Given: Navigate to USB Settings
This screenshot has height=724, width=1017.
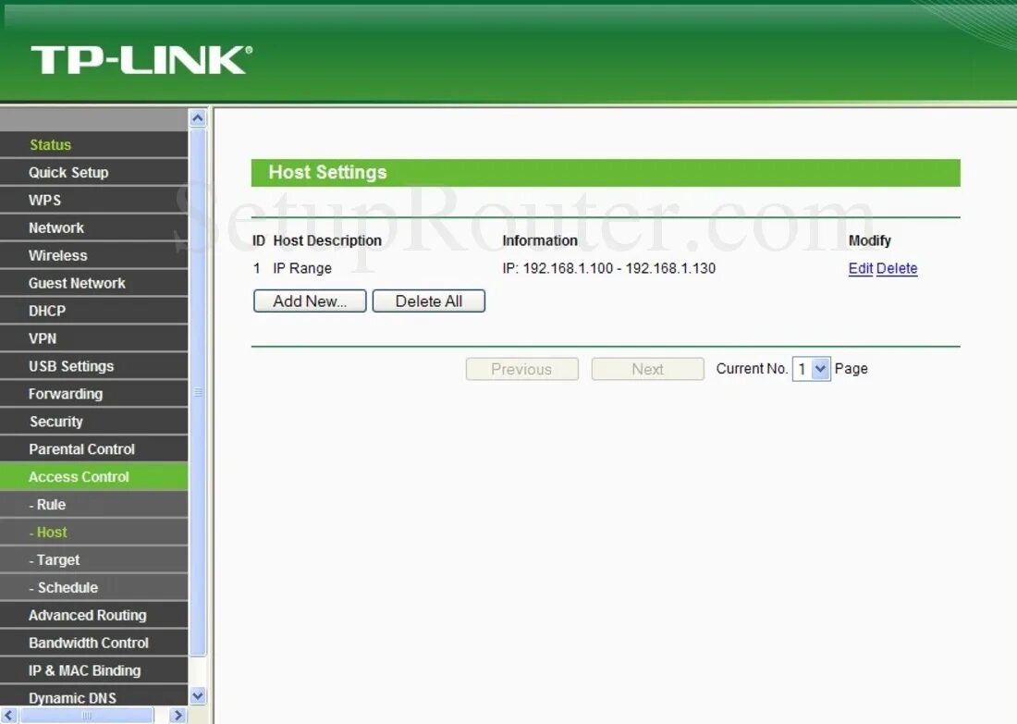Looking at the screenshot, I should (x=69, y=366).
